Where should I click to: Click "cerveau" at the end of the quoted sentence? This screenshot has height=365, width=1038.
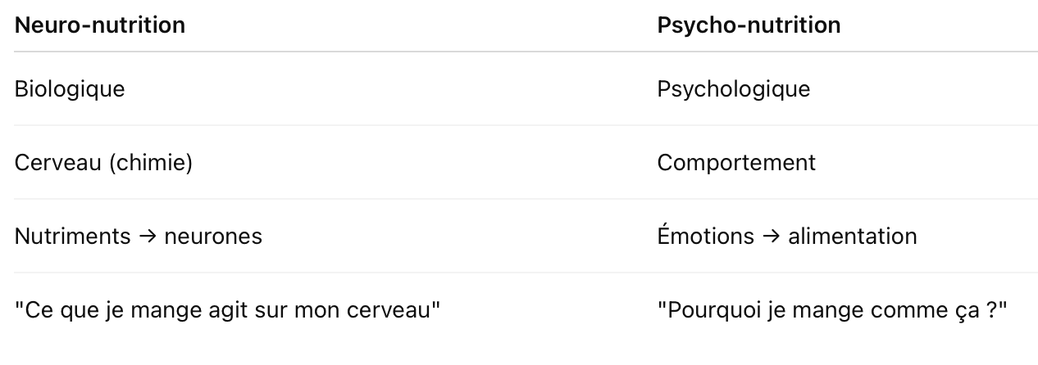tap(401, 311)
